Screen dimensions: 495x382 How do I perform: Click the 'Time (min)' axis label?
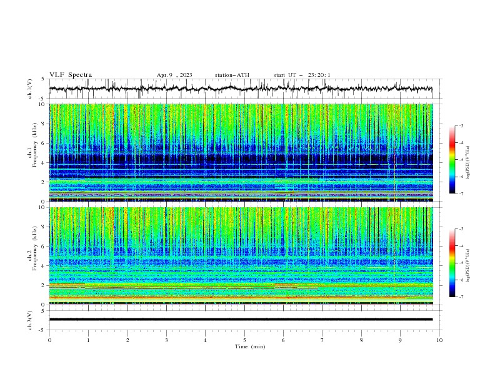tap(250, 346)
